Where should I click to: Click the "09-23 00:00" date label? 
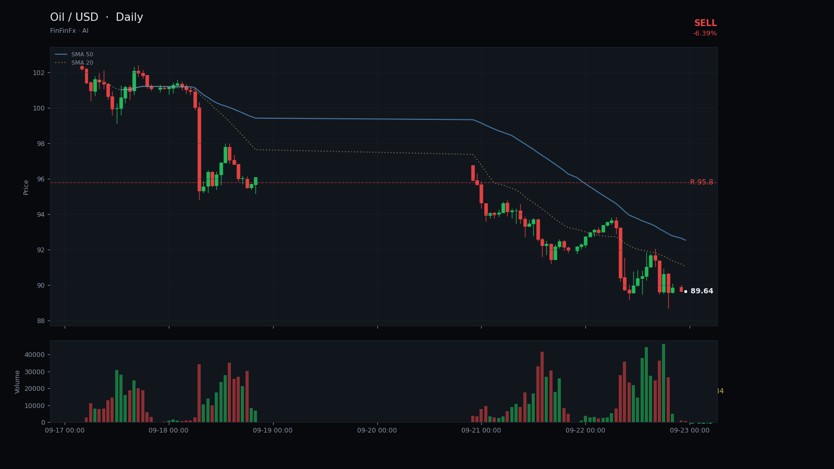pos(690,430)
